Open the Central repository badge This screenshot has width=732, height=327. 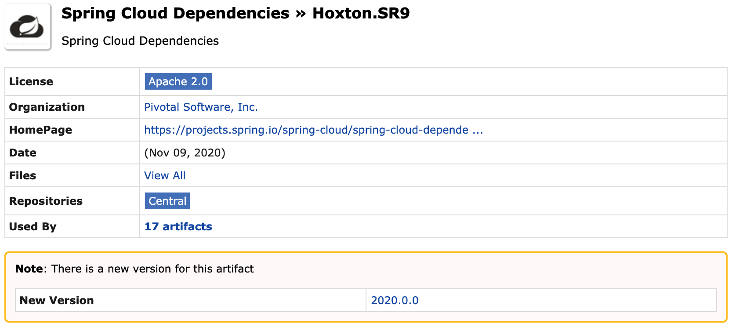[167, 201]
